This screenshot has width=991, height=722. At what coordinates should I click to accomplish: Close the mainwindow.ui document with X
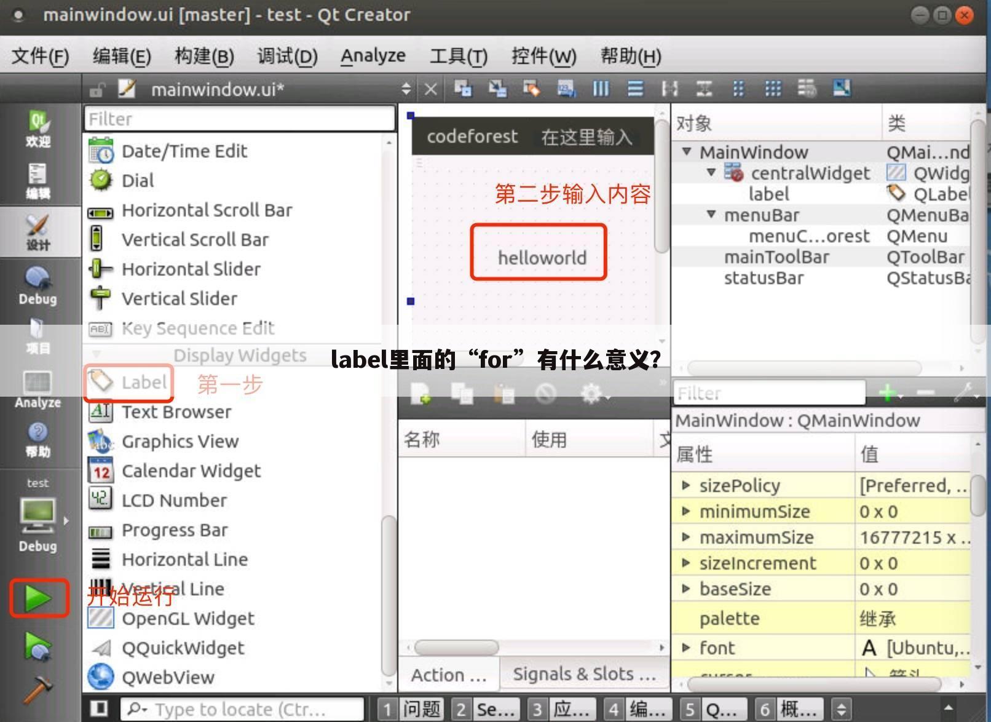tap(431, 90)
